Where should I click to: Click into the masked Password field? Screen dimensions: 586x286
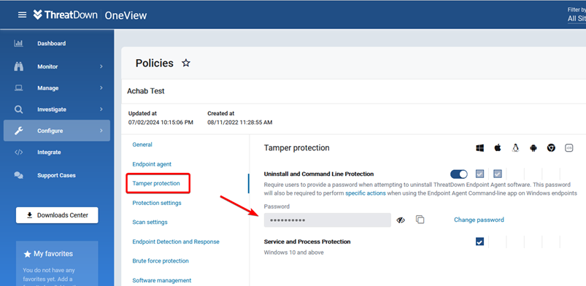(x=328, y=220)
